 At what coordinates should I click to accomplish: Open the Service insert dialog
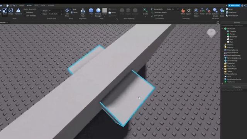208,12
